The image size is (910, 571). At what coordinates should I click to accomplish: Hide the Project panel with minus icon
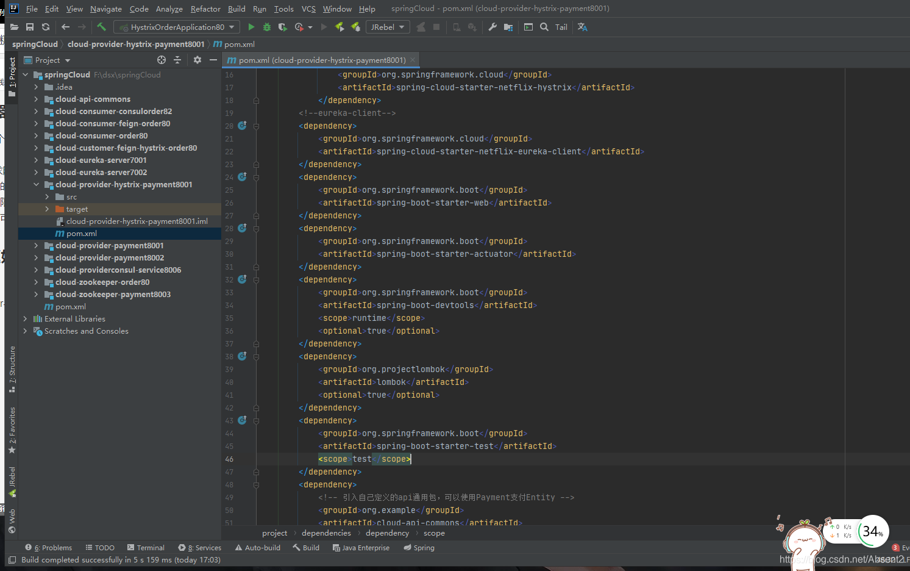pyautogui.click(x=213, y=60)
